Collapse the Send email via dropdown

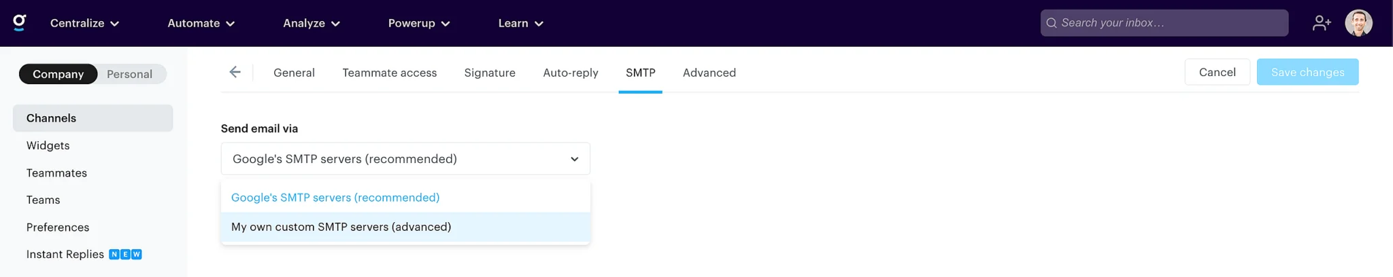(x=405, y=159)
